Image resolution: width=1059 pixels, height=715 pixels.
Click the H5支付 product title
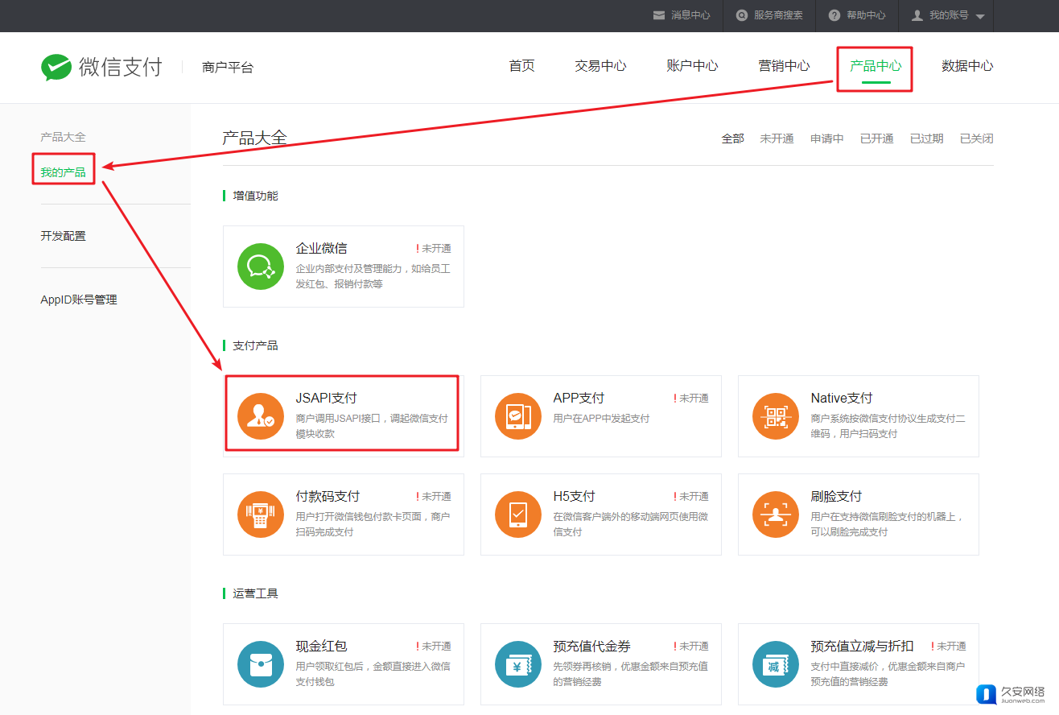coord(575,496)
